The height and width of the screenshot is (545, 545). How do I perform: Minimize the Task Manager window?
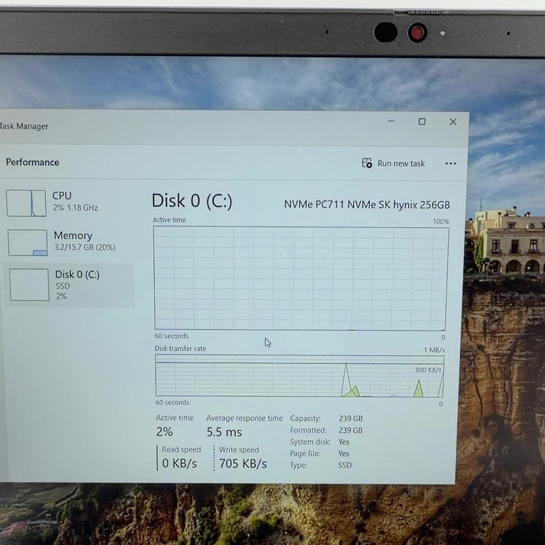point(391,121)
